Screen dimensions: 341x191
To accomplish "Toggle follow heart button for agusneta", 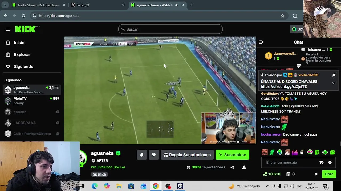I will 154,155.
